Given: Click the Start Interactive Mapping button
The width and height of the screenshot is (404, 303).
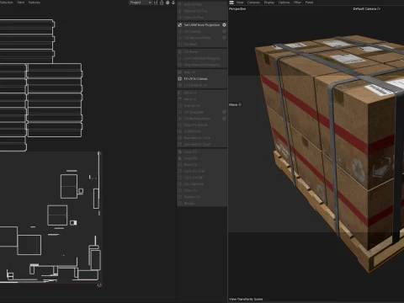Looking at the screenshot, I should tap(202, 58).
